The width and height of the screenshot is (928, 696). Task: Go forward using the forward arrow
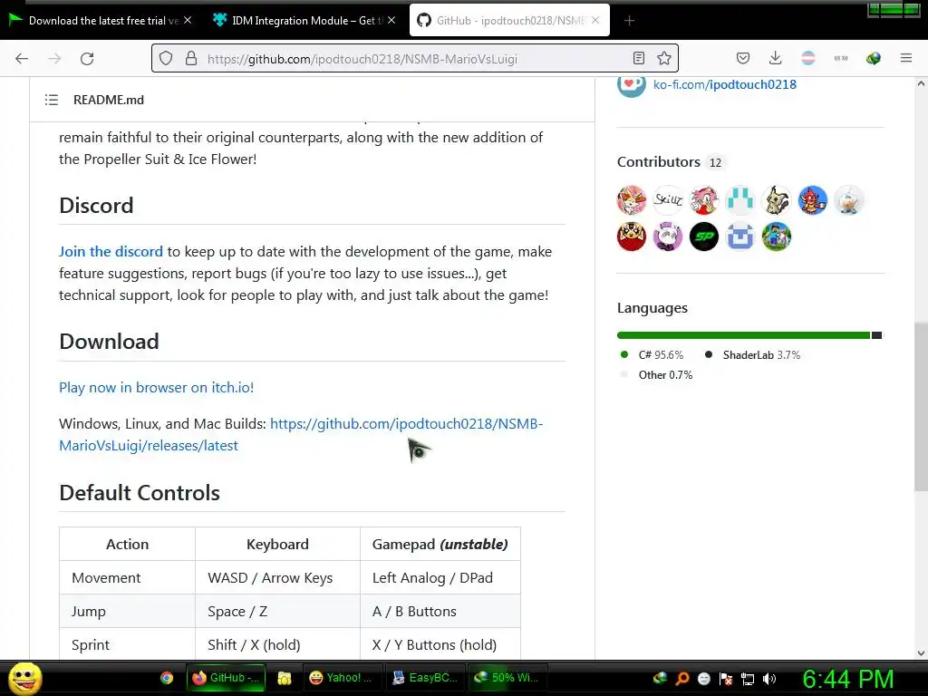(x=54, y=59)
